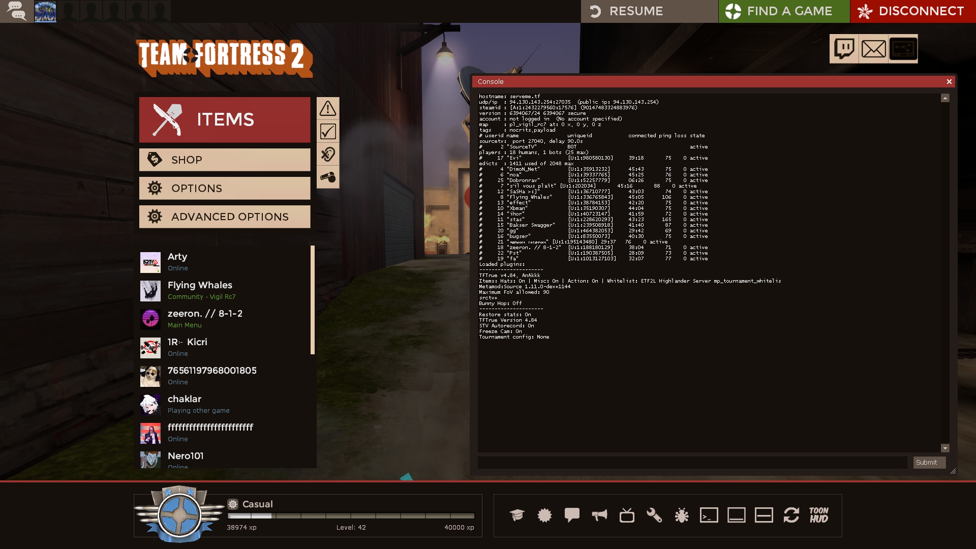Open the warning triangle alerts icon

tap(328, 108)
